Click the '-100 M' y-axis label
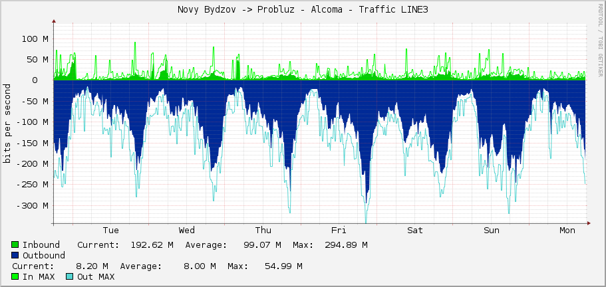This screenshot has height=287, width=606. (x=32, y=122)
